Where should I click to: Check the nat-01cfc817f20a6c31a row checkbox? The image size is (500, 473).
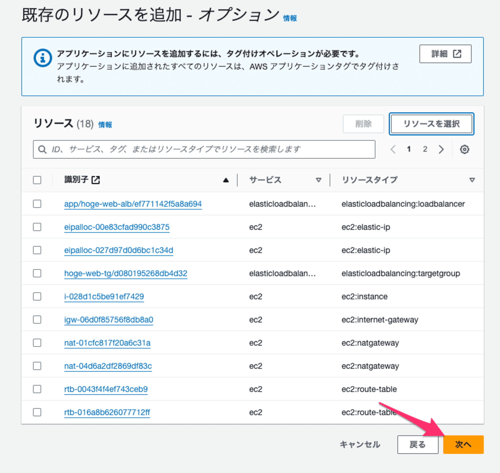point(37,343)
